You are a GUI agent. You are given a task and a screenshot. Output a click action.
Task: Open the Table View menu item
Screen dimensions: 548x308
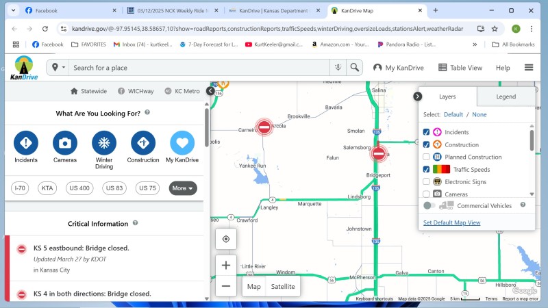460,68
